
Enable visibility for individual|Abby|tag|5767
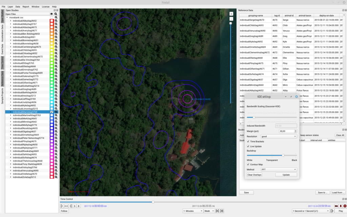52,24
